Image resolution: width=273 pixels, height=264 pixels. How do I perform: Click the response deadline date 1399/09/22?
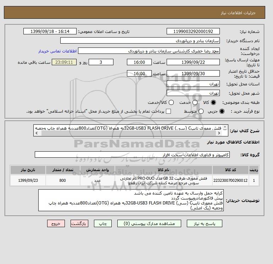point(193,62)
